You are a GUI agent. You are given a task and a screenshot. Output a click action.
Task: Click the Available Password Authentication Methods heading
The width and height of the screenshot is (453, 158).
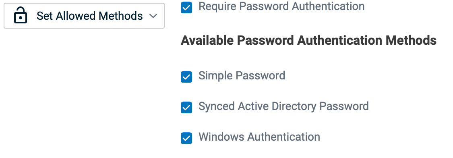pos(308,40)
